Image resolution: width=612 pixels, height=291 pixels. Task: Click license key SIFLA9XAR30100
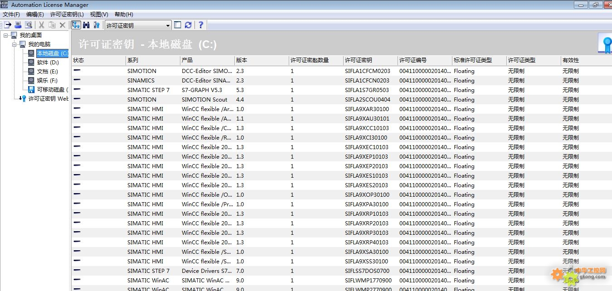[367, 109]
